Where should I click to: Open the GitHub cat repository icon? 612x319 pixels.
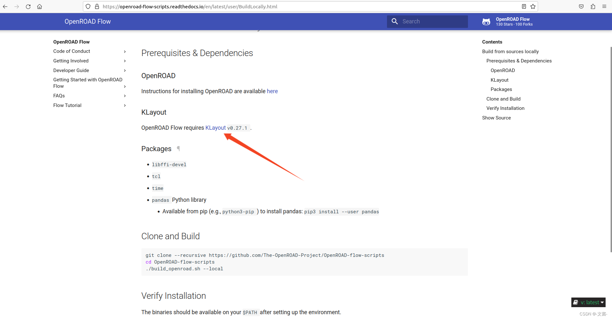[x=486, y=22]
